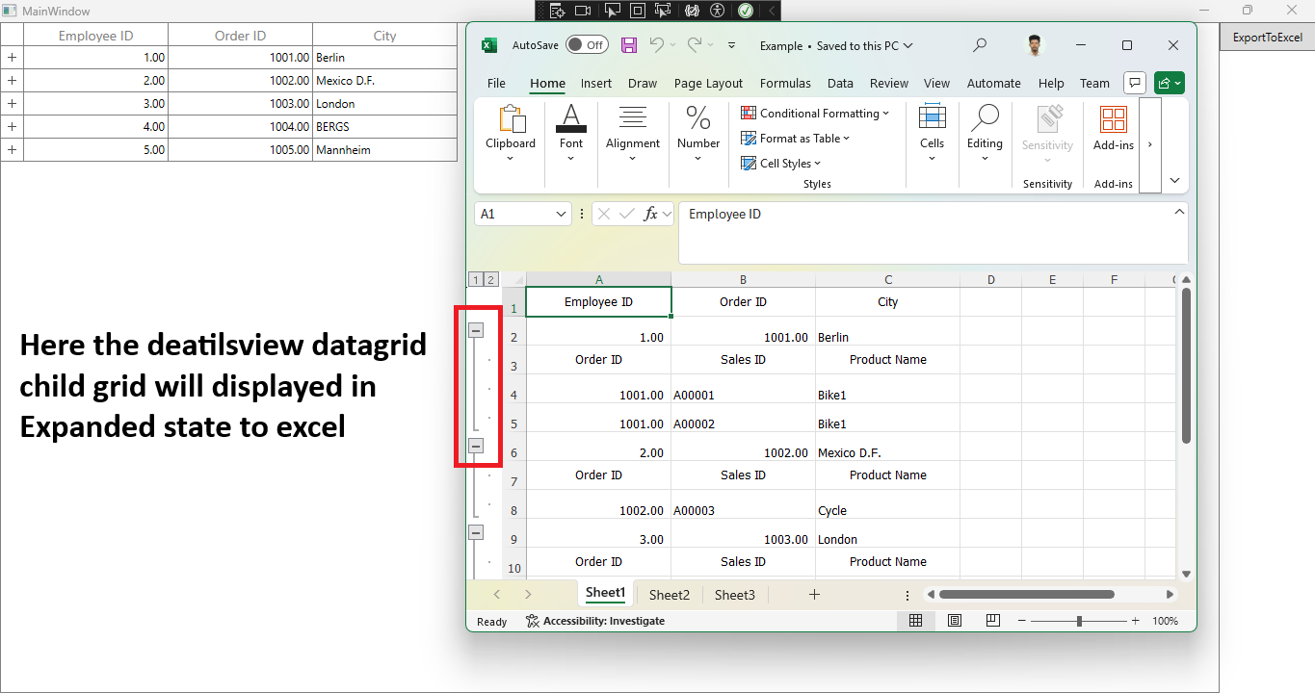
Task: Open the Share button dropdown
Action: click(x=1170, y=84)
